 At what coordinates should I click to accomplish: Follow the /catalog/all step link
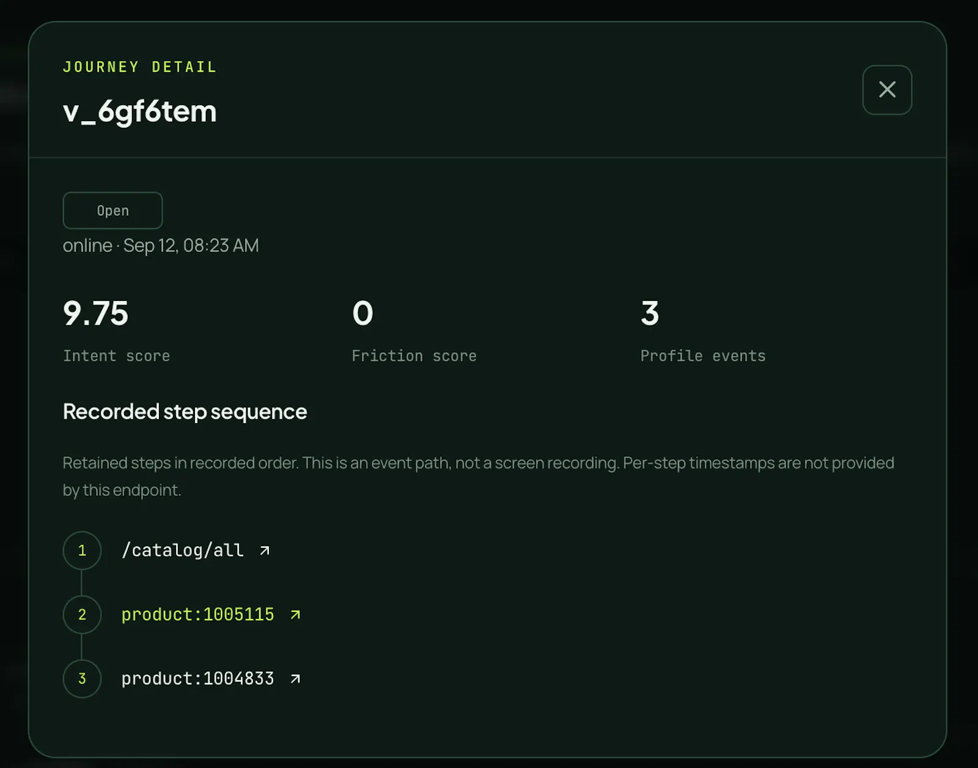(183, 550)
